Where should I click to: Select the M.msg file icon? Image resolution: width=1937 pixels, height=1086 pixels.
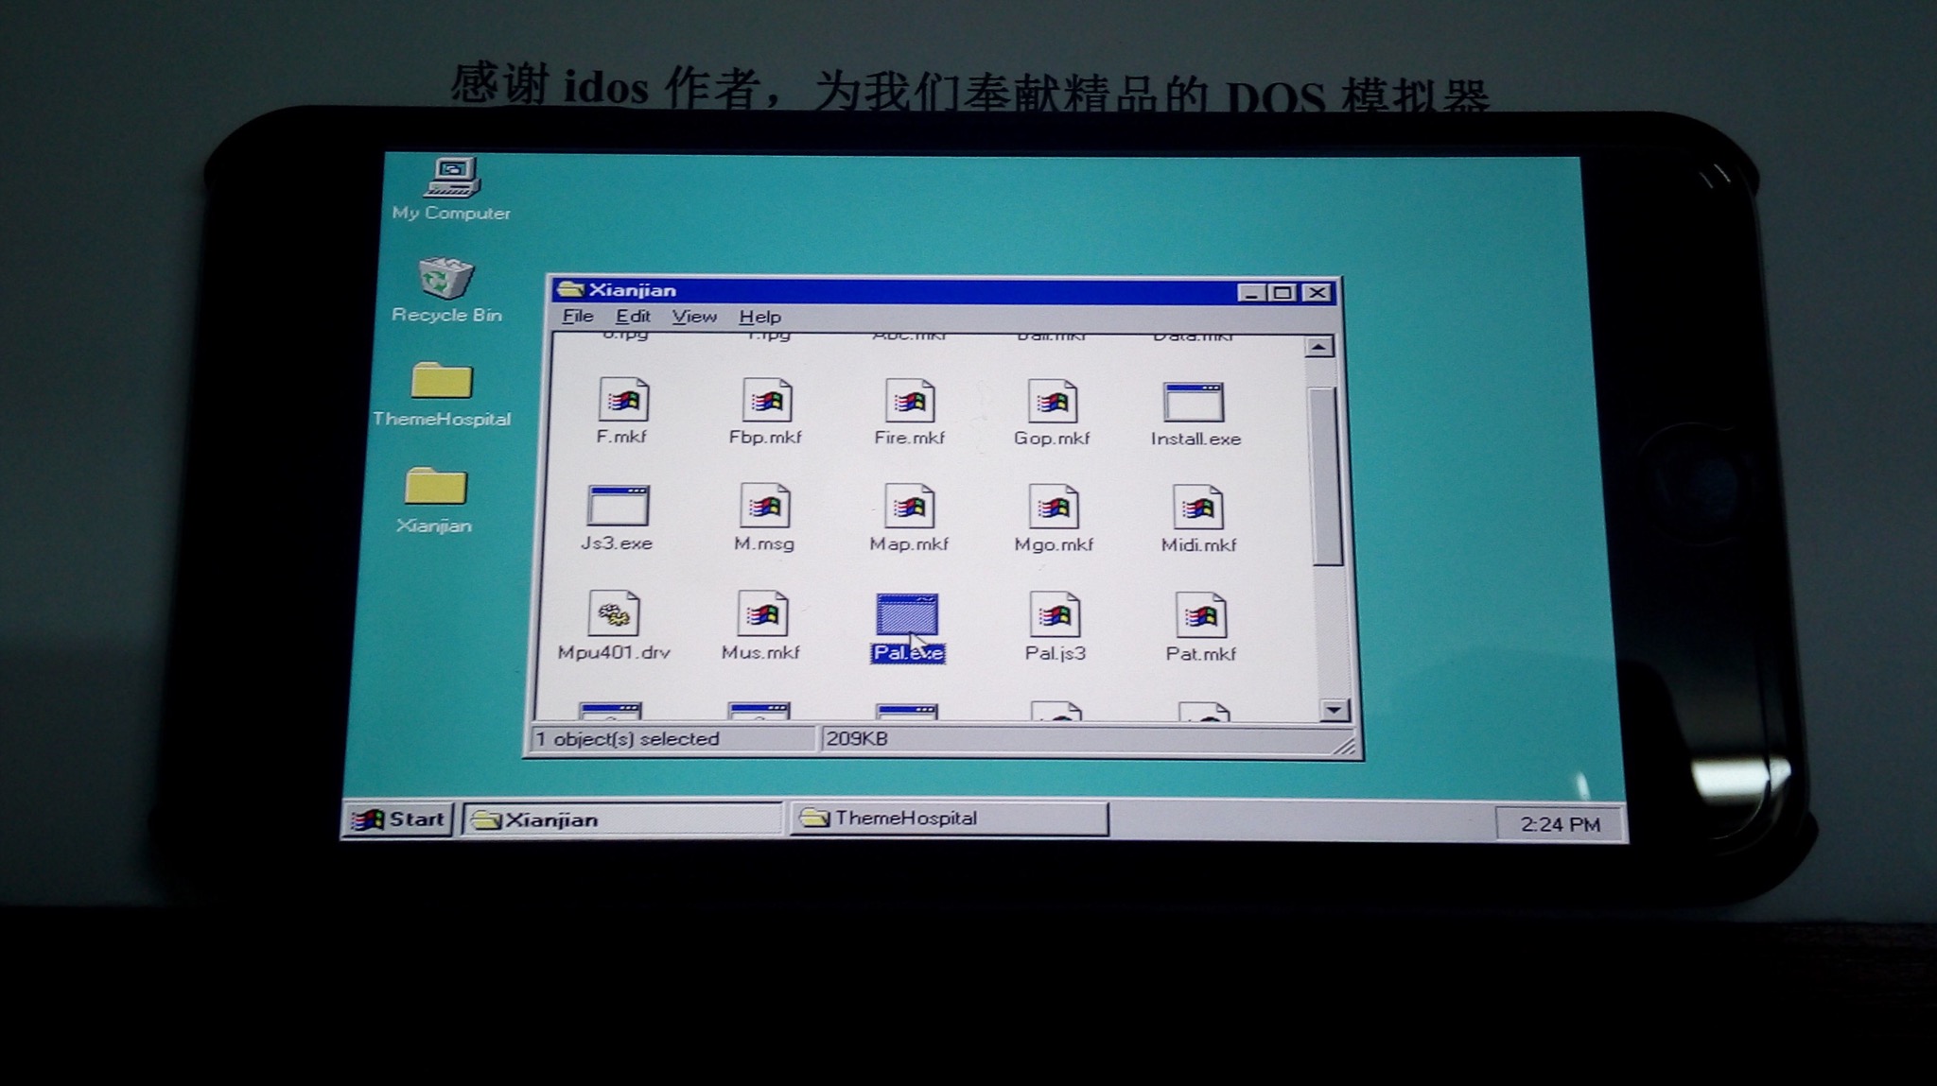click(x=765, y=507)
